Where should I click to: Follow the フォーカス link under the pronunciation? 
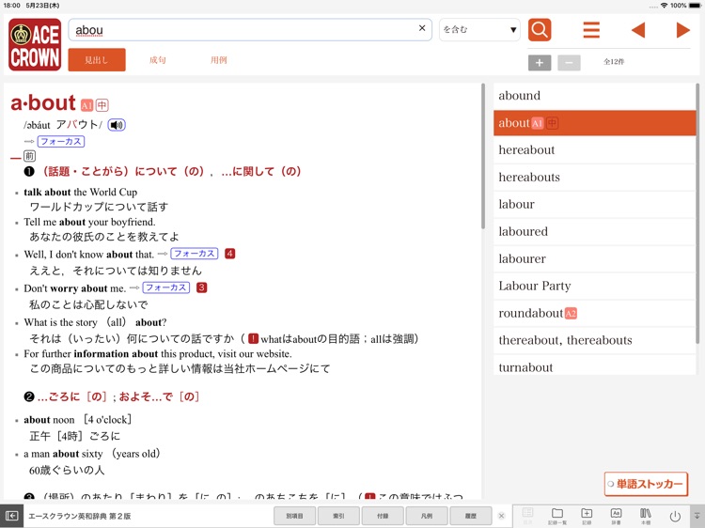[x=61, y=142]
